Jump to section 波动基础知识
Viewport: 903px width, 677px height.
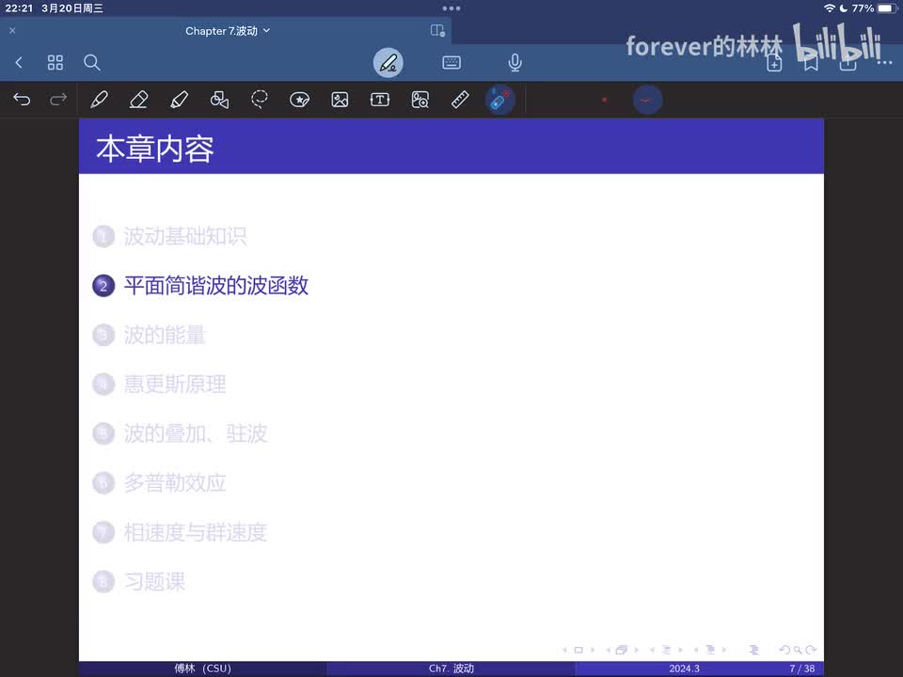coord(185,236)
